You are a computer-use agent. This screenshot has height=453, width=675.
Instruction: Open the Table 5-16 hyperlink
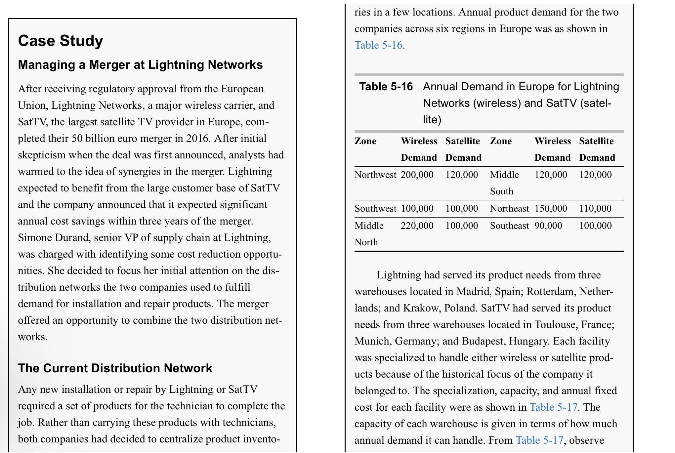click(378, 45)
